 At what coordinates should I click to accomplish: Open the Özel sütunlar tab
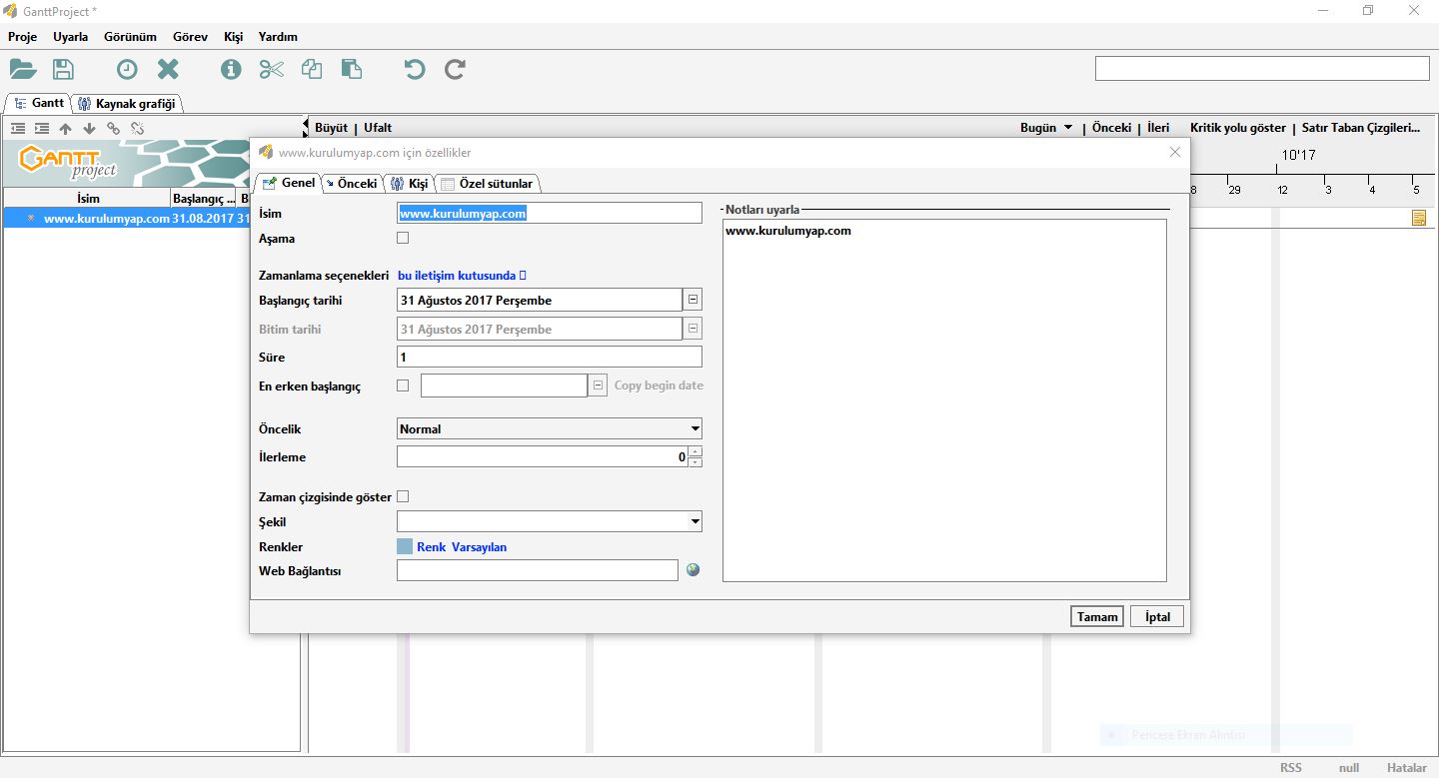(x=488, y=183)
